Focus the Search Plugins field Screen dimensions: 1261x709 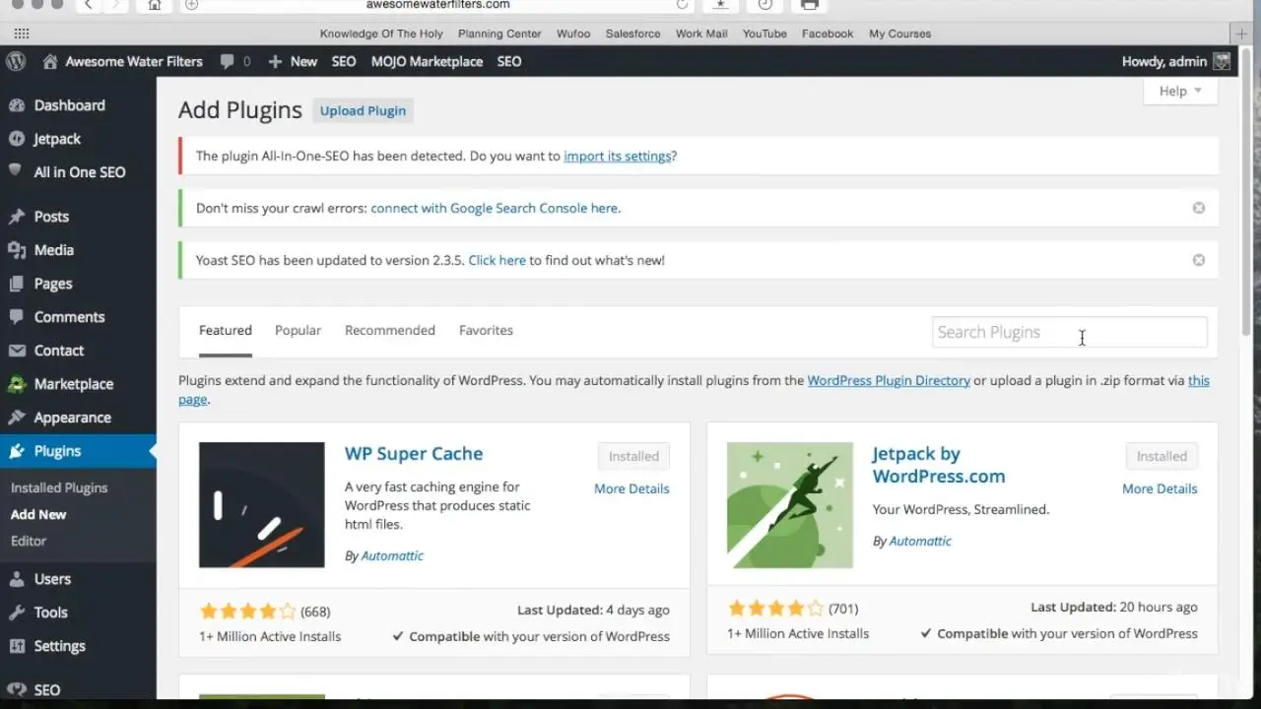pos(1069,332)
